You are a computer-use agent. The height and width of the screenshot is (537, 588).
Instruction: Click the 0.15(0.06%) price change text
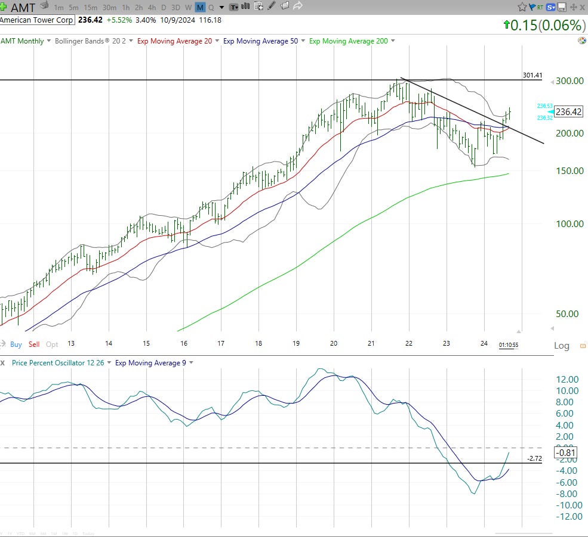click(548, 25)
